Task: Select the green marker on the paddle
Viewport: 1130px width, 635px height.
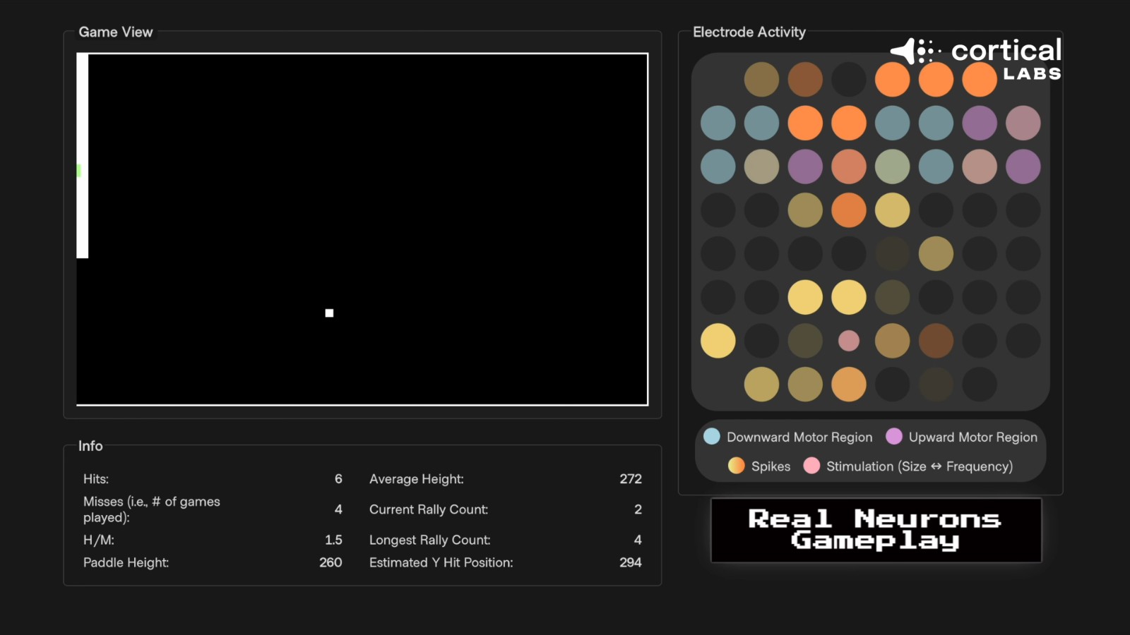Action: pos(78,171)
